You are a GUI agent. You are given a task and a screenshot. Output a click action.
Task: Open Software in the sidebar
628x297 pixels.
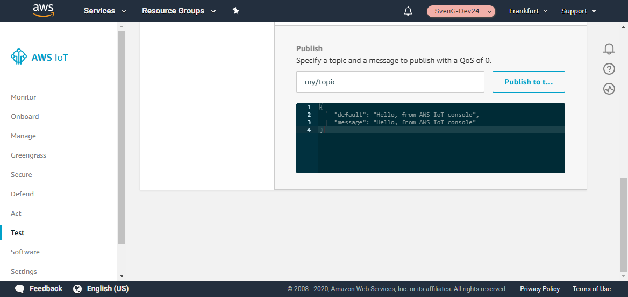(x=25, y=252)
